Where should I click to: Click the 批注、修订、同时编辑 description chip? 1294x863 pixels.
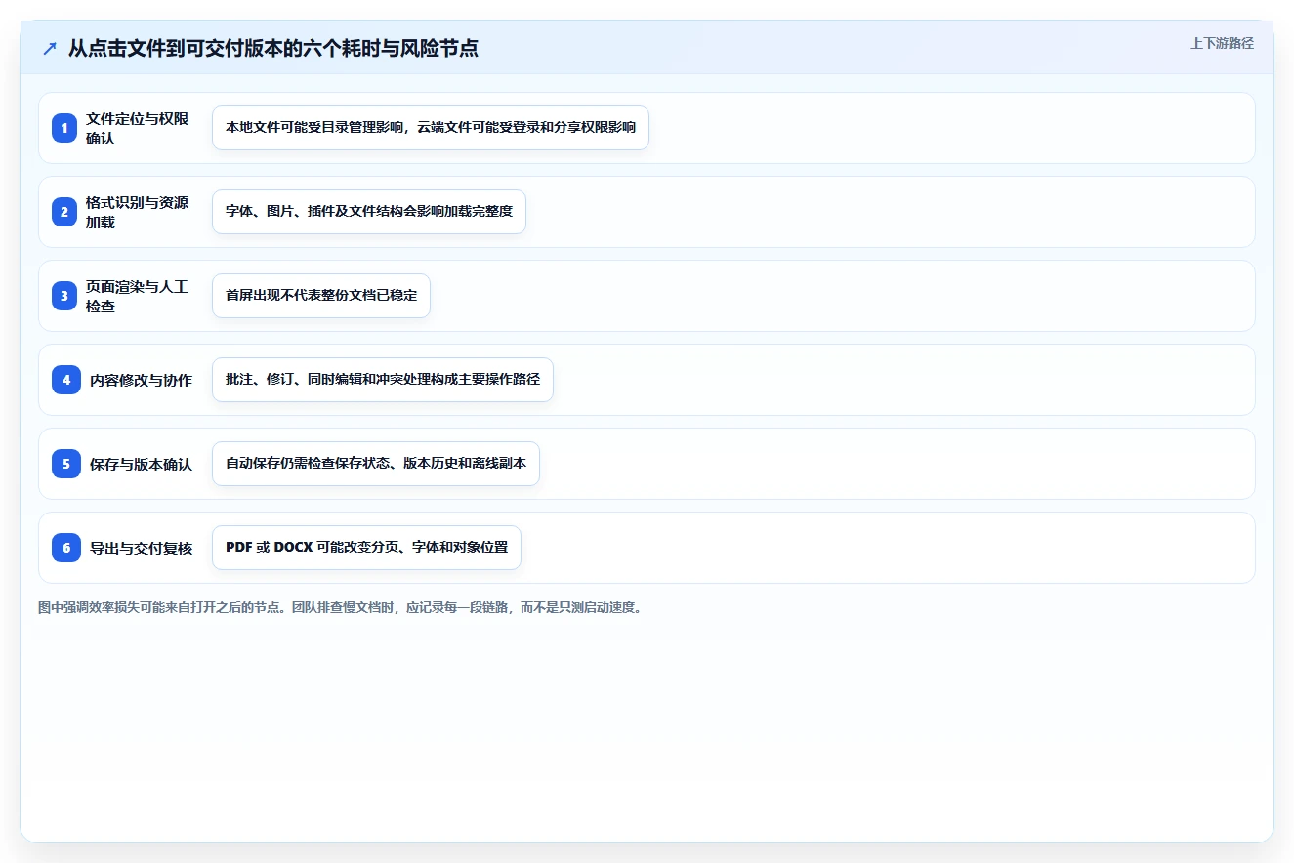point(383,380)
